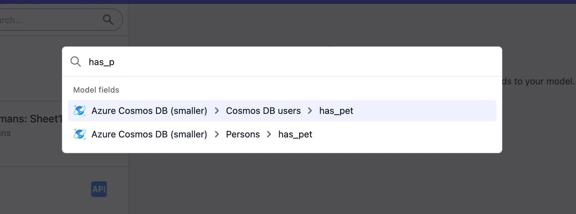Click the chevron right before Cosmos DB users

click(x=217, y=111)
